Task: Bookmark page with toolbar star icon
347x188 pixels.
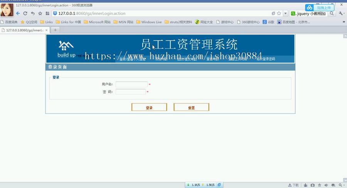Action: [40, 13]
